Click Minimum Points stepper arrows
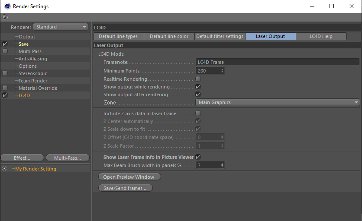Screen dimensions: 362x221 pos(222,71)
